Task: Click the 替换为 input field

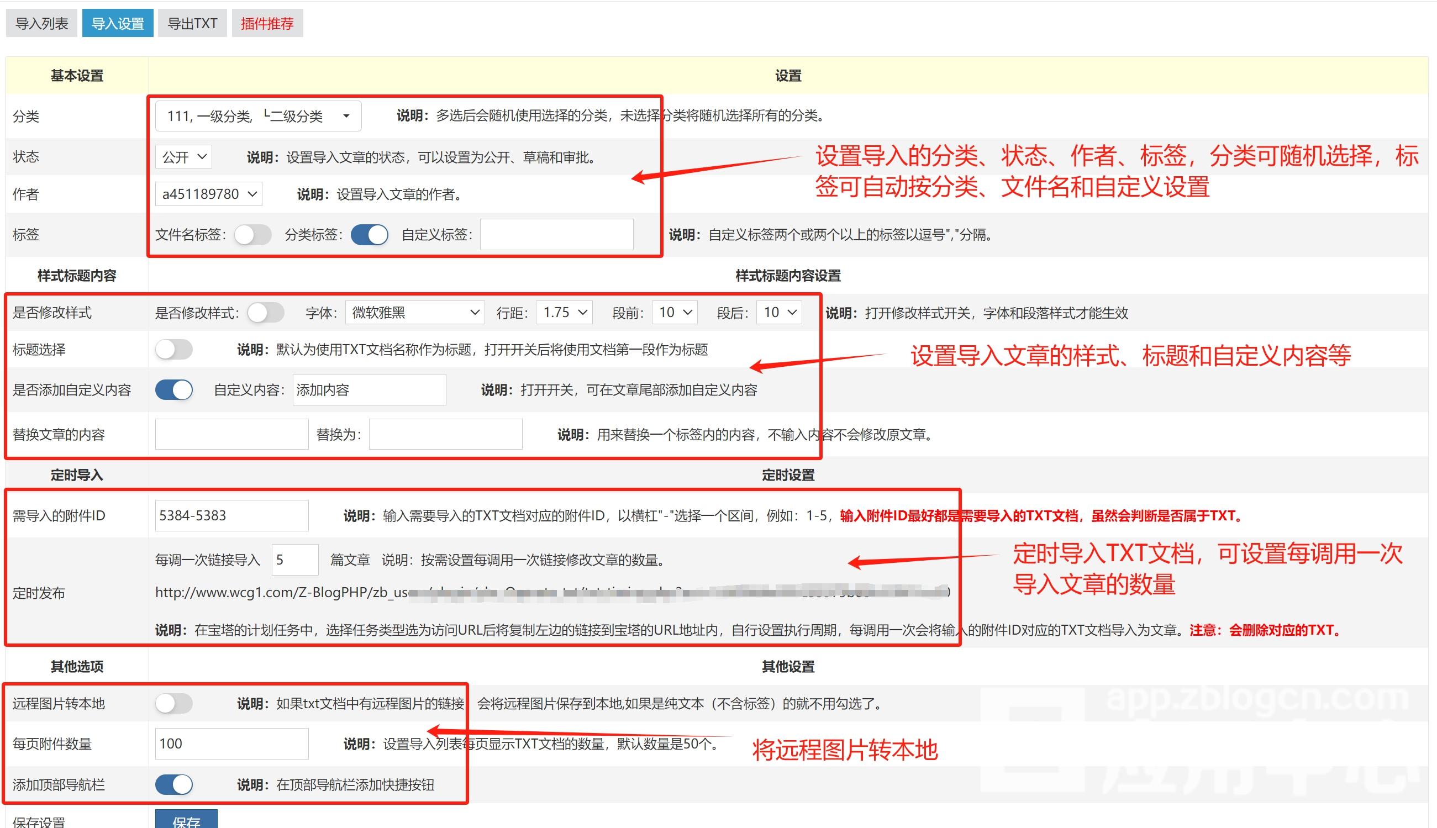Action: click(445, 435)
